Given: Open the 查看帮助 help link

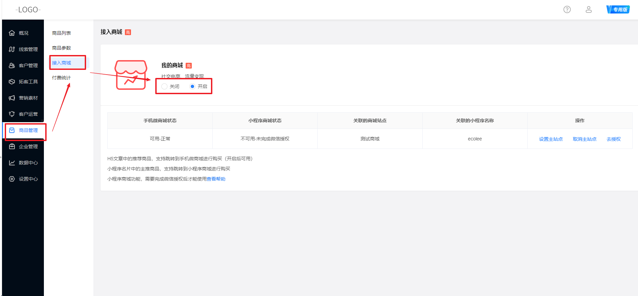Looking at the screenshot, I should [216, 179].
